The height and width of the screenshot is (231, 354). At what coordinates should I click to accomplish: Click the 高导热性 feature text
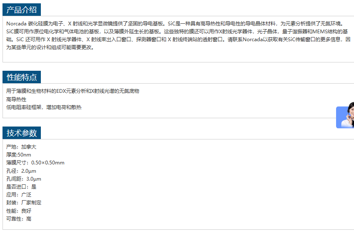point(16,99)
